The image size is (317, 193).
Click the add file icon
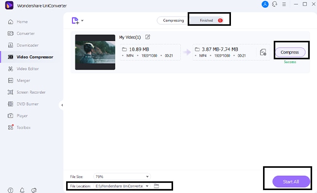[75, 20]
